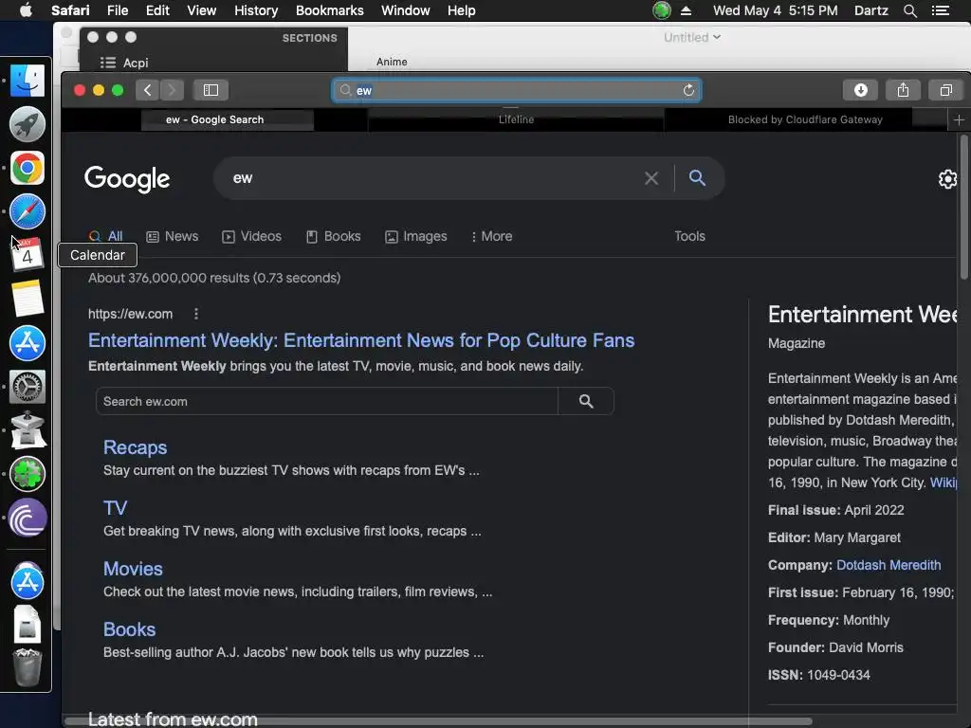
Task: Open the Dartz user menu
Action: tap(870, 10)
